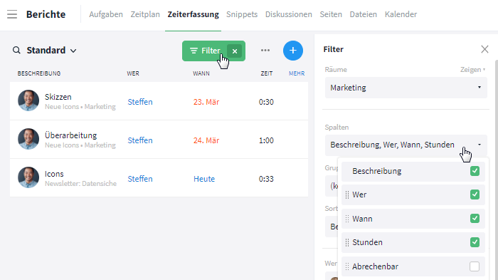Uncheck the Wann column checkbox
498x280 pixels.
475,218
